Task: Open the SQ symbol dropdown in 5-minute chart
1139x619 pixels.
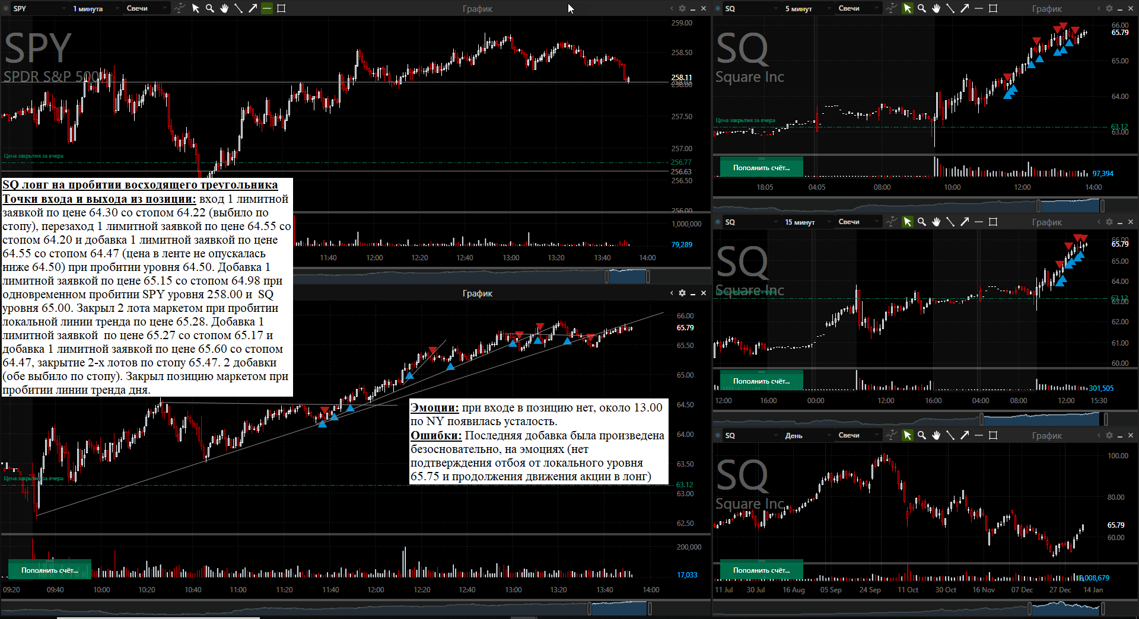Action: [751, 8]
